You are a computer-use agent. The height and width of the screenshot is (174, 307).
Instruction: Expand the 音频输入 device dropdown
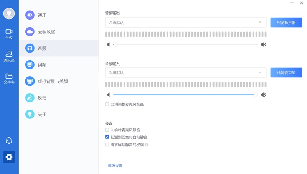tap(185, 72)
